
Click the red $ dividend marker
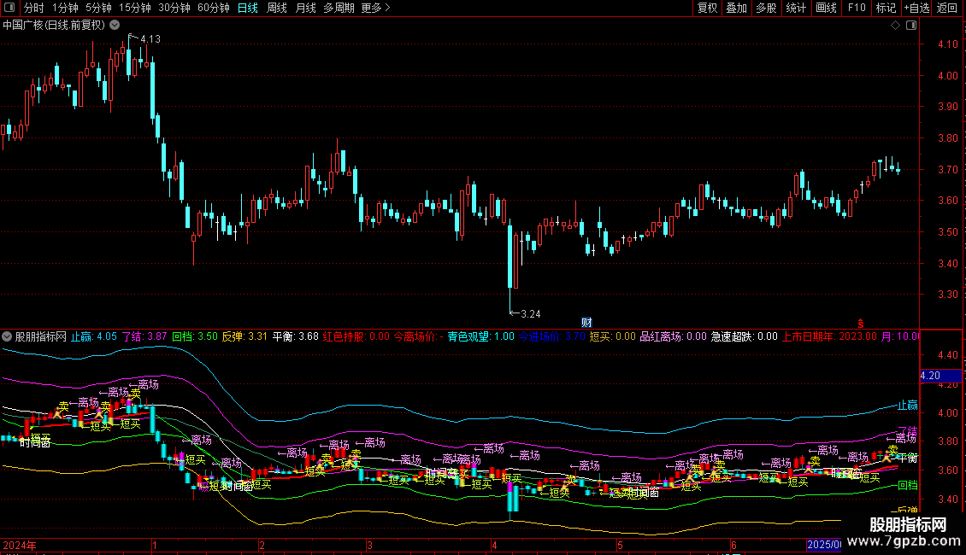click(x=861, y=324)
